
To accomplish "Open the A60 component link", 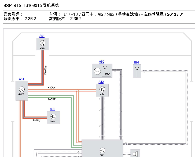I will pyautogui.click(x=101, y=62).
